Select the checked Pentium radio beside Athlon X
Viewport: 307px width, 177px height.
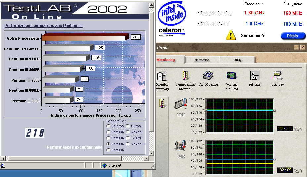point(108,144)
